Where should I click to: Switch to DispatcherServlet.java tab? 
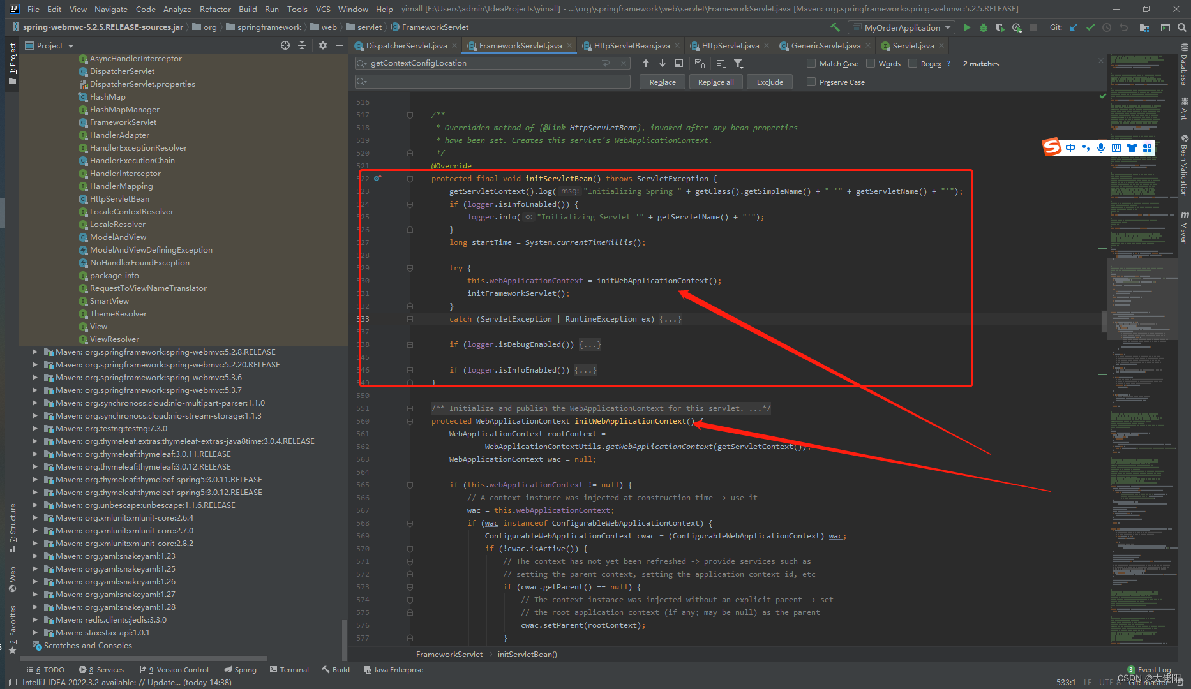tap(406, 45)
